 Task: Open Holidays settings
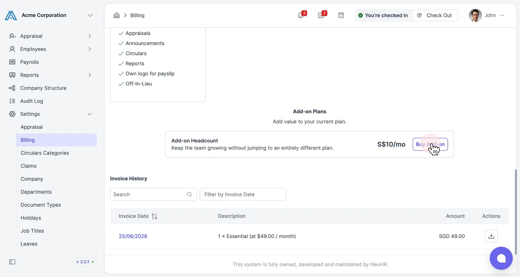[56, 218]
